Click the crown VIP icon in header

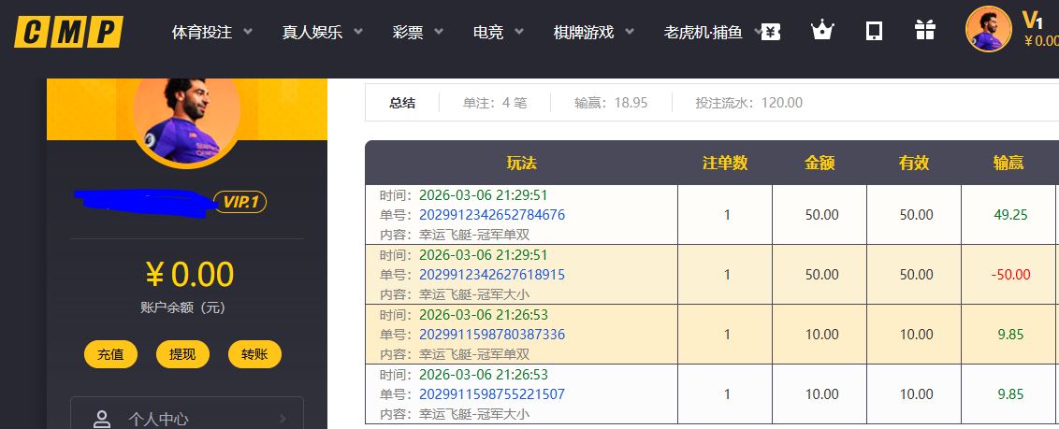tap(821, 31)
